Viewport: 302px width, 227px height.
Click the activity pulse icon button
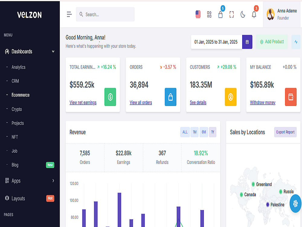[x=296, y=42]
